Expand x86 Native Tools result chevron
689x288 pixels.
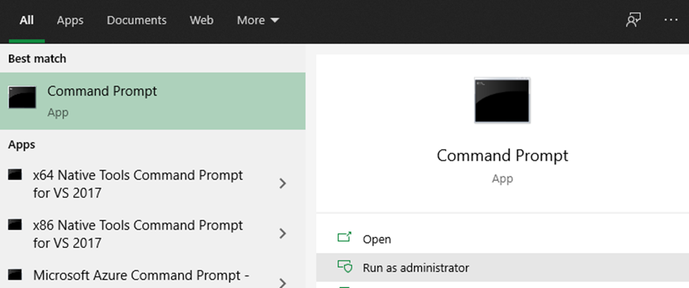pyautogui.click(x=283, y=233)
